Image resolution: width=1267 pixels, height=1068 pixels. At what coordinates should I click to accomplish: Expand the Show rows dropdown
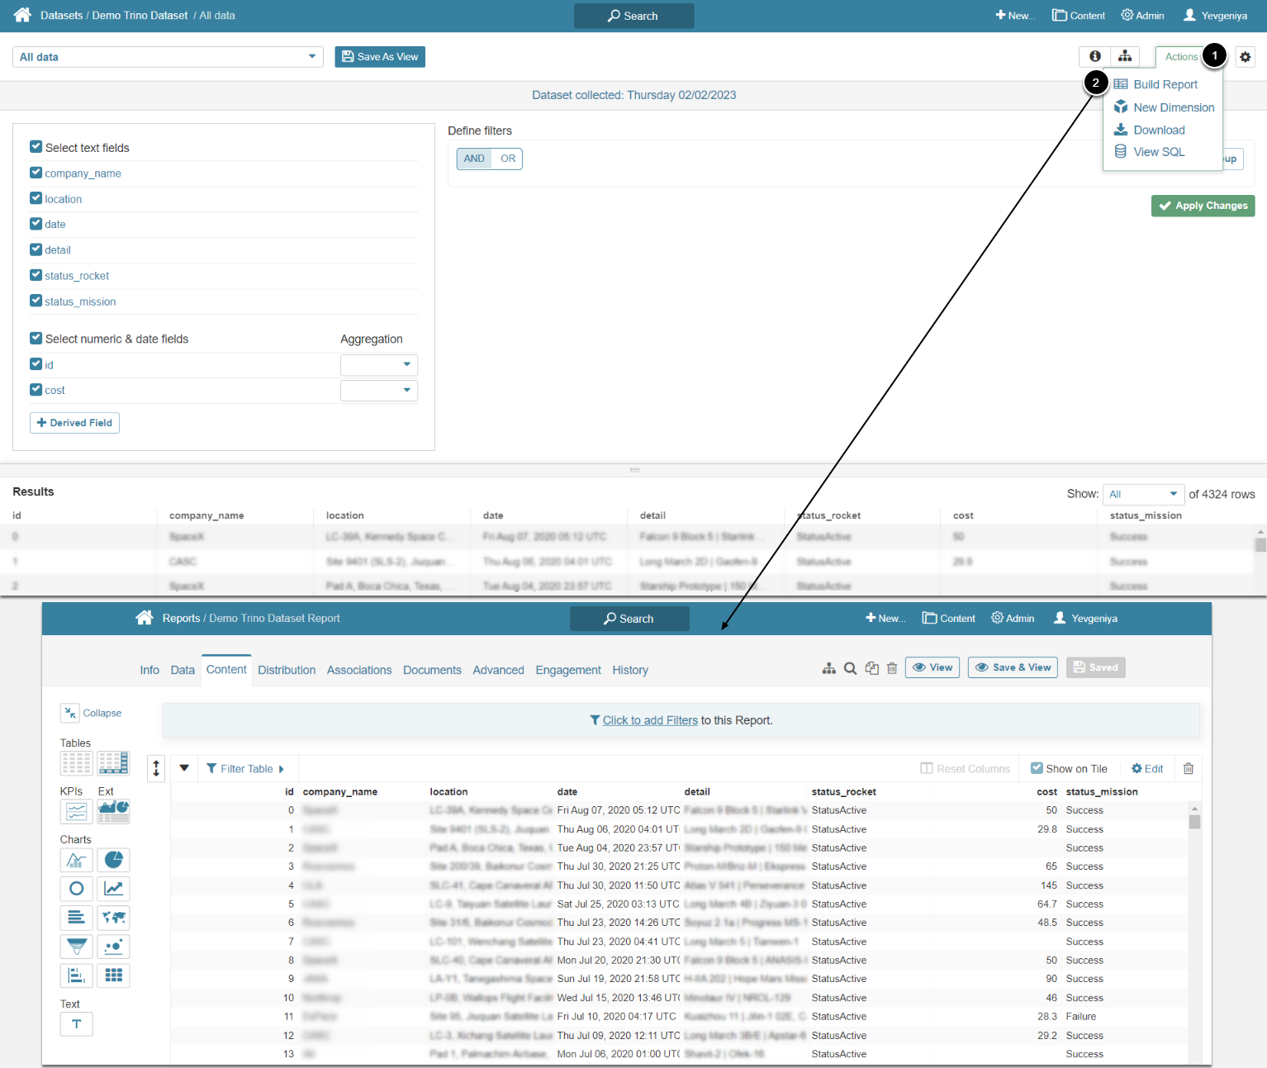click(x=1143, y=494)
